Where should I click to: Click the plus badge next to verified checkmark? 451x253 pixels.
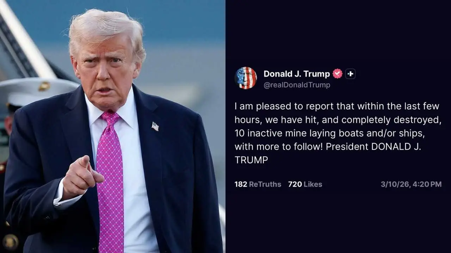click(350, 74)
